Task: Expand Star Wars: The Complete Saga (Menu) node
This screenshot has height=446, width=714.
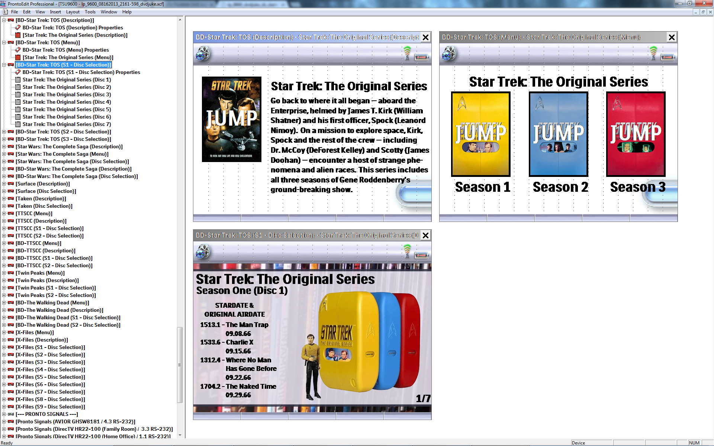Action: pos(4,154)
